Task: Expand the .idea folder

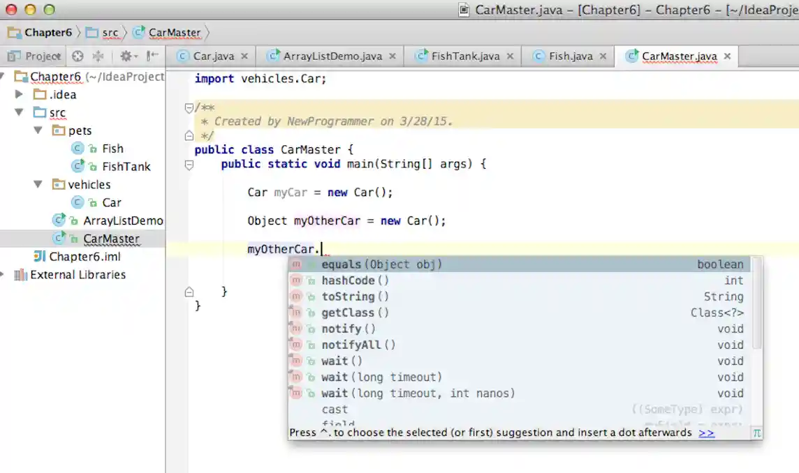Action: click(x=19, y=94)
